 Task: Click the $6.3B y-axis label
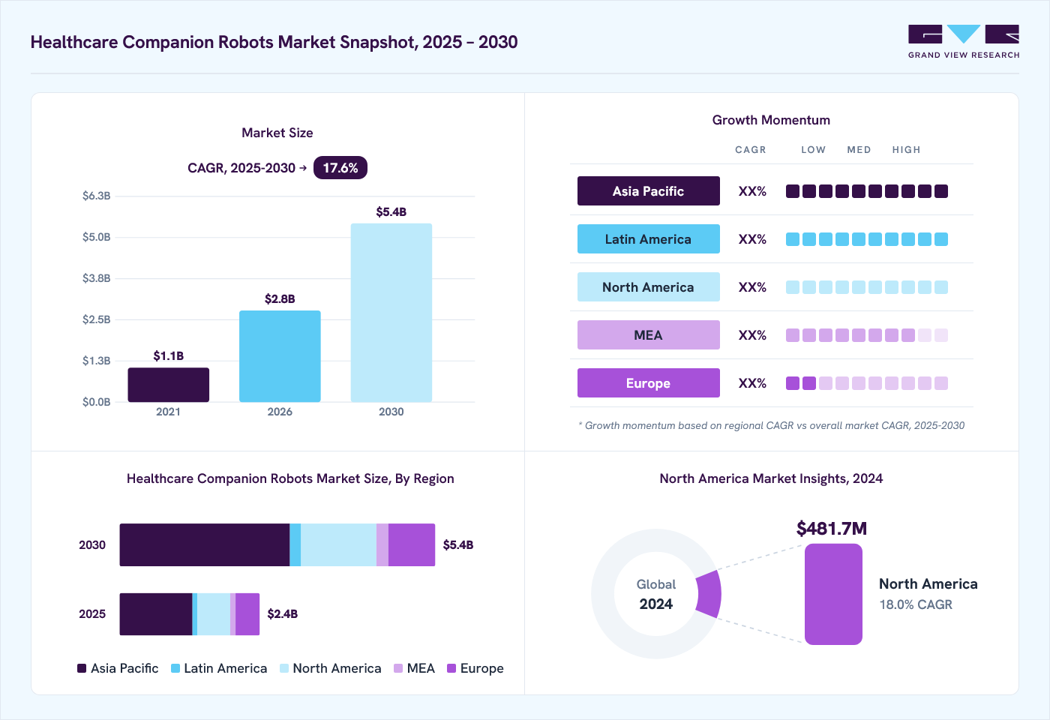[x=96, y=196]
